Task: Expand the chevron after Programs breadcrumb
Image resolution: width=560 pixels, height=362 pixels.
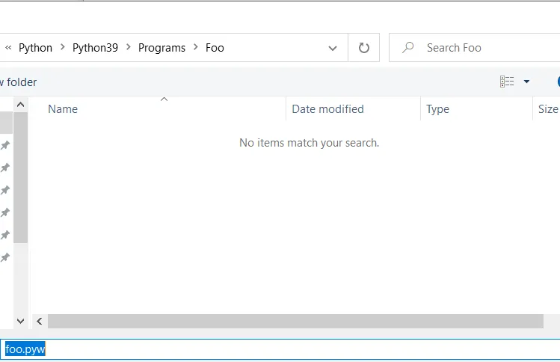Action: coord(194,48)
